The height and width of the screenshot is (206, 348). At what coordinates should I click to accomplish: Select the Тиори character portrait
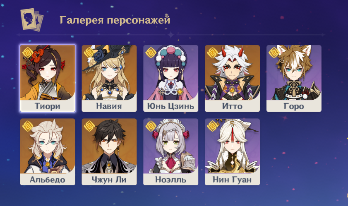48,72
